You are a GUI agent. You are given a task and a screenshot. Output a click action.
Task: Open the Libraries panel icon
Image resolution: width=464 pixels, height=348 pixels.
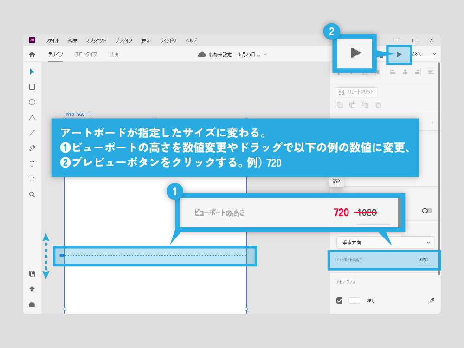[x=32, y=274]
